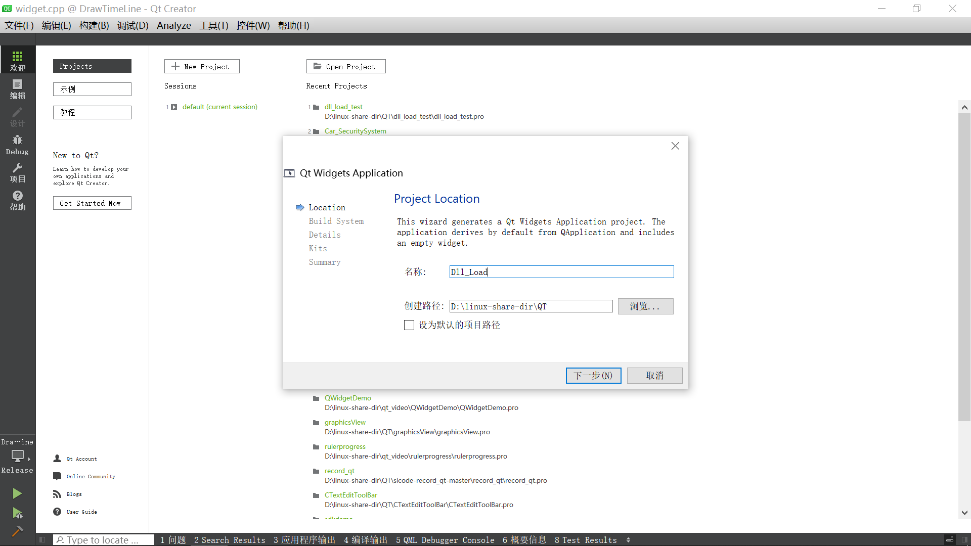Open the kit selector for the DrawTimeLine Release build

(18, 457)
